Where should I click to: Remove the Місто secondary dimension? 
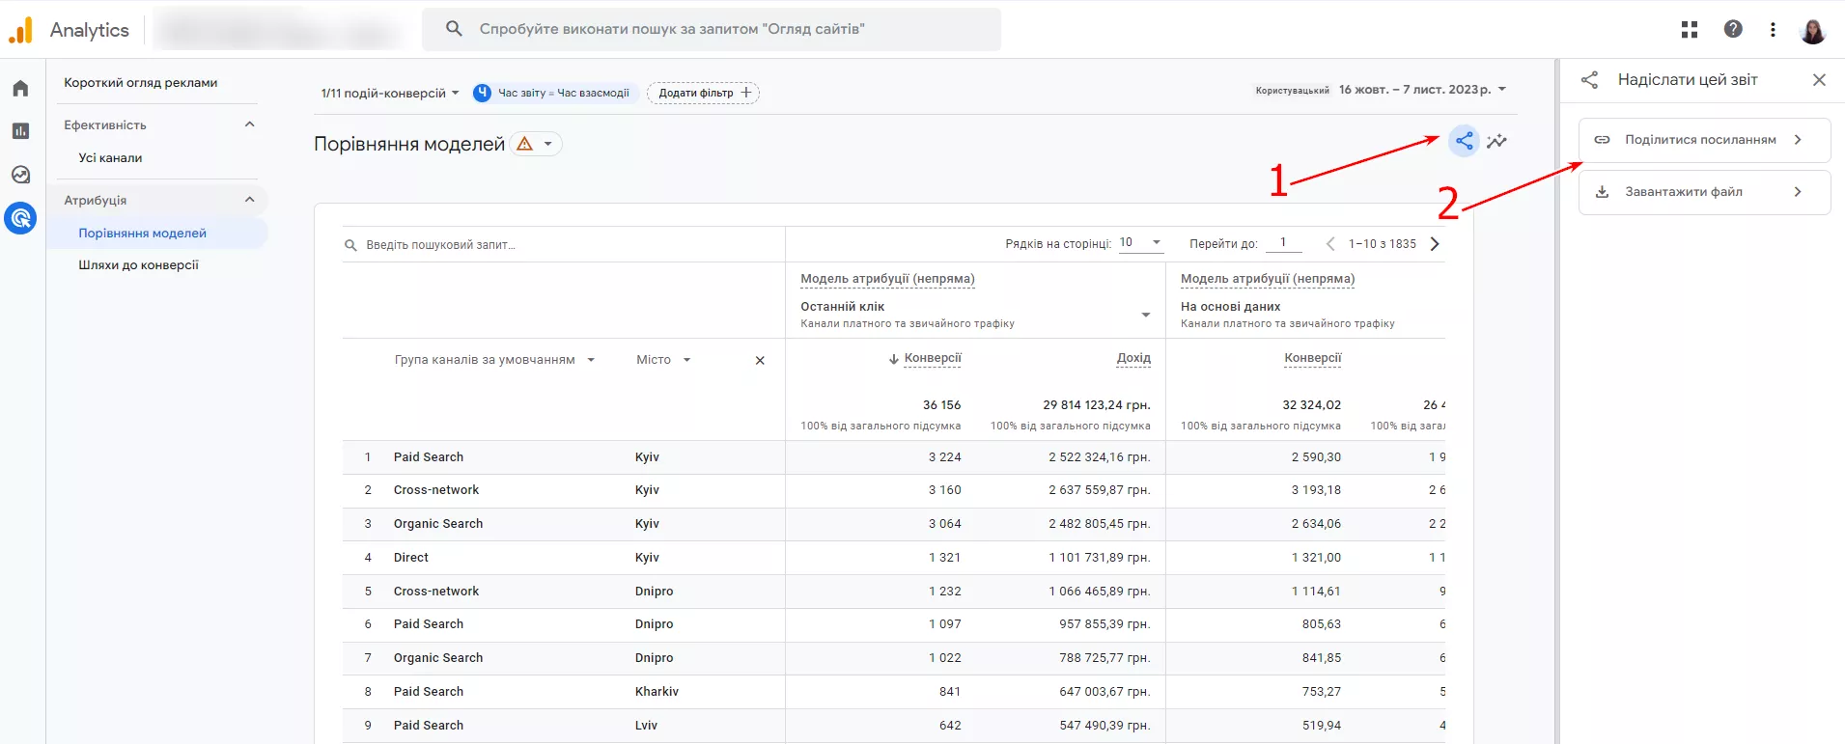coord(760,361)
